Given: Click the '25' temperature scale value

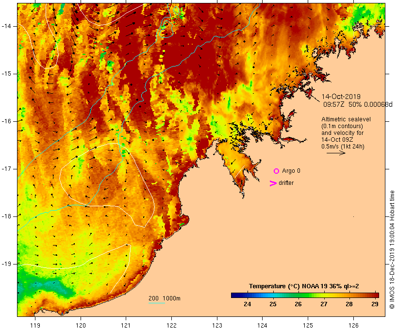Looking at the screenshot, I should click(273, 304).
